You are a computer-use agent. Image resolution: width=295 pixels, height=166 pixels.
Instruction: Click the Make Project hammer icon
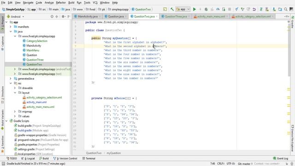(172, 9)
